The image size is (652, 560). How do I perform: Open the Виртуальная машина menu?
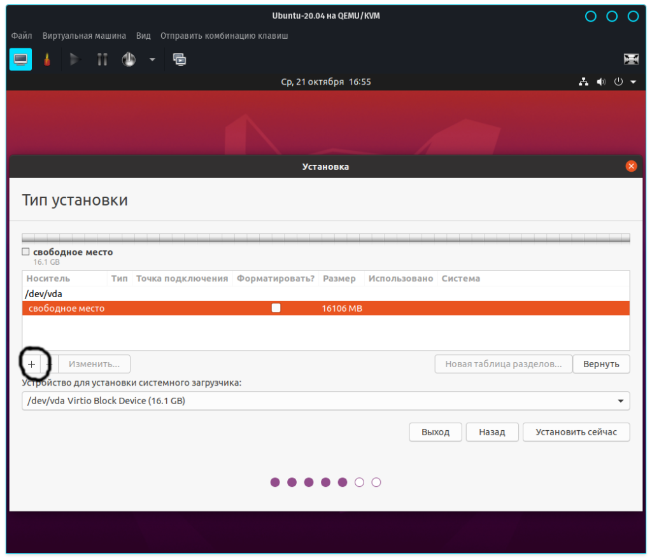pyautogui.click(x=84, y=36)
